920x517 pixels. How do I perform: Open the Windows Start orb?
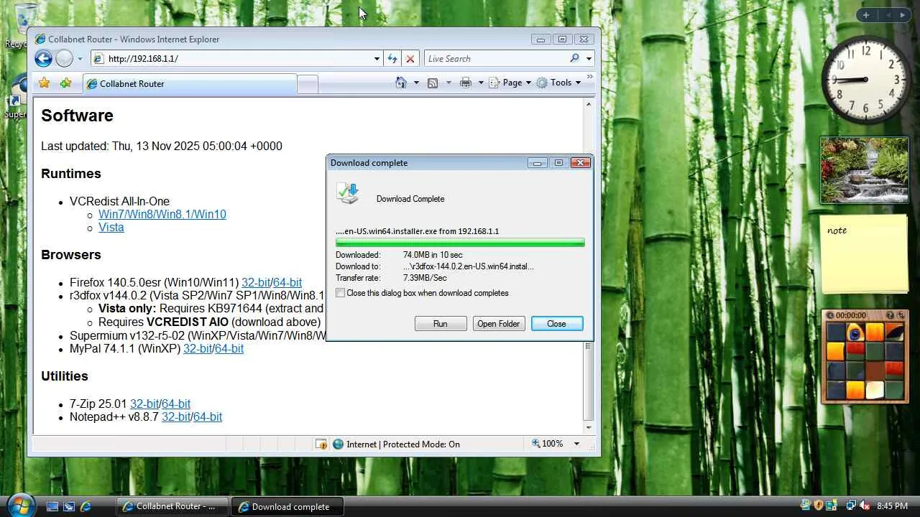point(20,505)
